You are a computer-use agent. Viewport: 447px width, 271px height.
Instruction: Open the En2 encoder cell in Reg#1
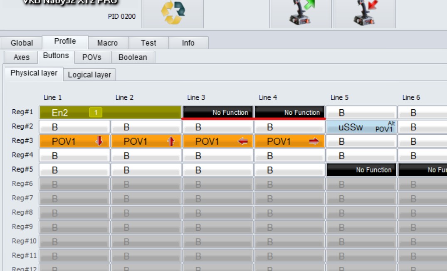click(x=110, y=113)
